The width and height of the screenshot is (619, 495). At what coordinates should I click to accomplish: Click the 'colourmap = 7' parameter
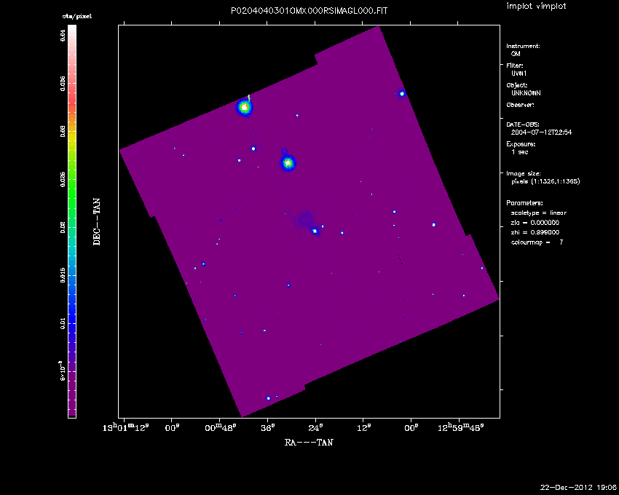coord(537,242)
